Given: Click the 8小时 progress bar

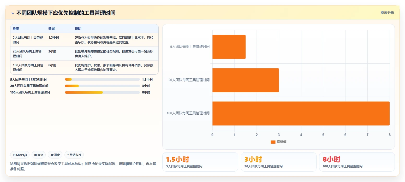Looking at the screenshot, I should pyautogui.click(x=102, y=92).
